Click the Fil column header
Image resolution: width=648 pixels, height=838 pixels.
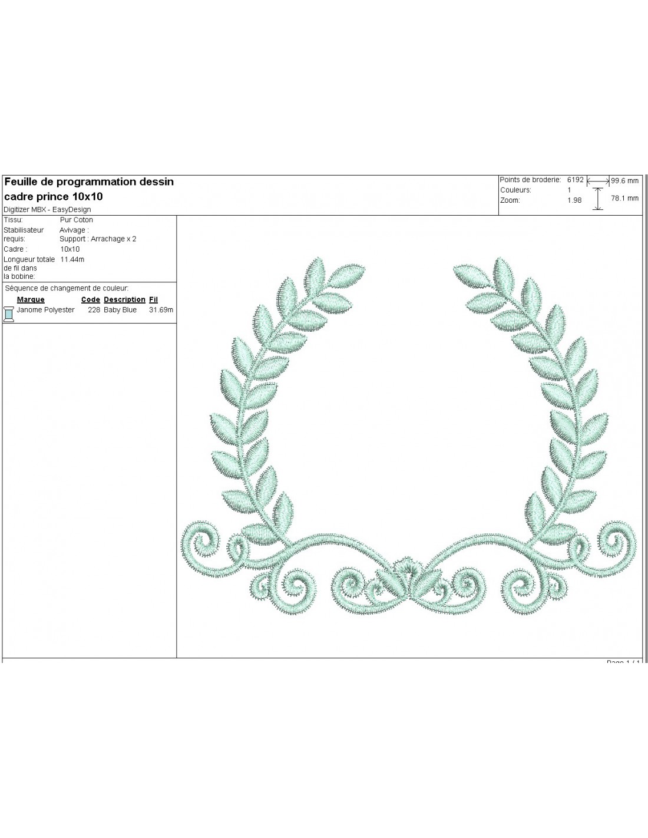click(154, 299)
